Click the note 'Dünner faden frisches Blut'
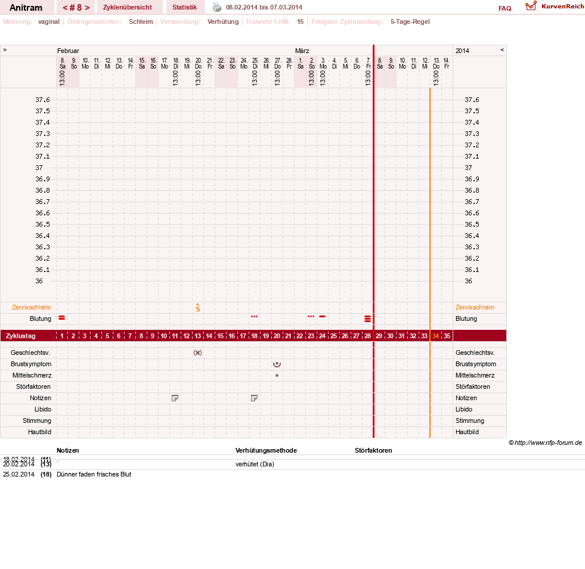 coord(94,474)
